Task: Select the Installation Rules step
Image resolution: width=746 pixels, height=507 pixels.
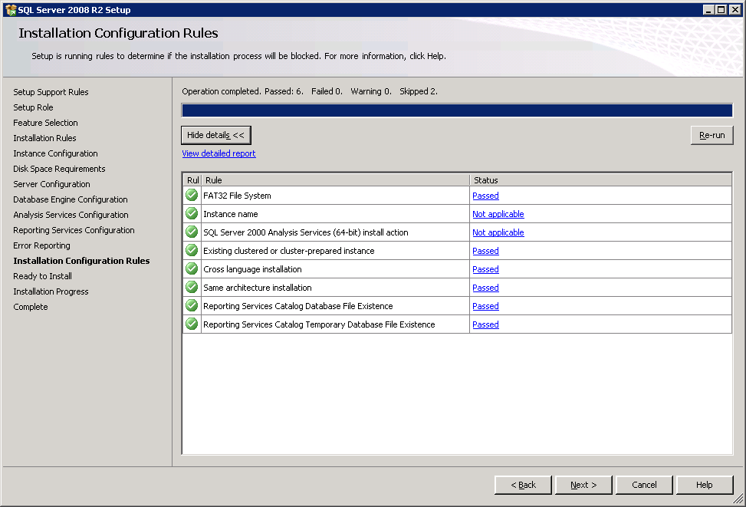Action: point(44,138)
